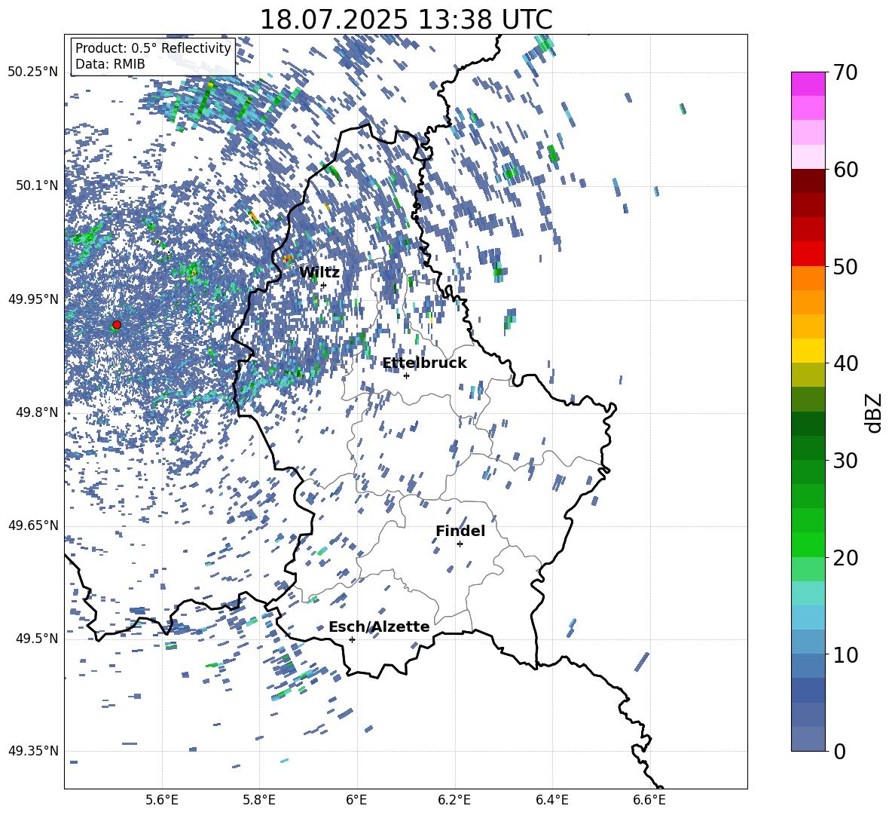Click the 40 tick label on colorbar
Image resolution: width=892 pixels, height=815 pixels.
(845, 363)
